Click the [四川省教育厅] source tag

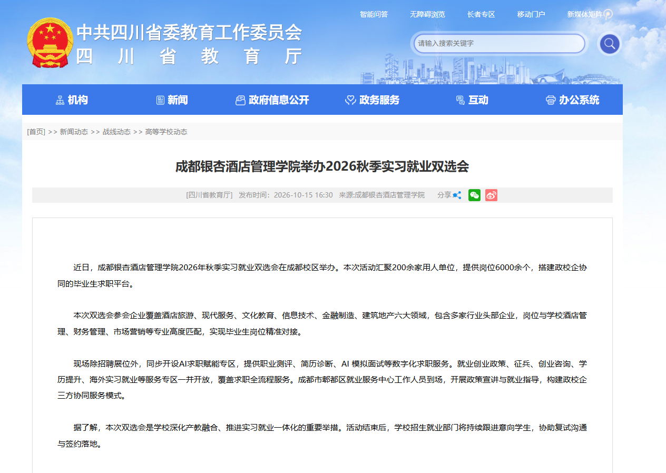[209, 195]
